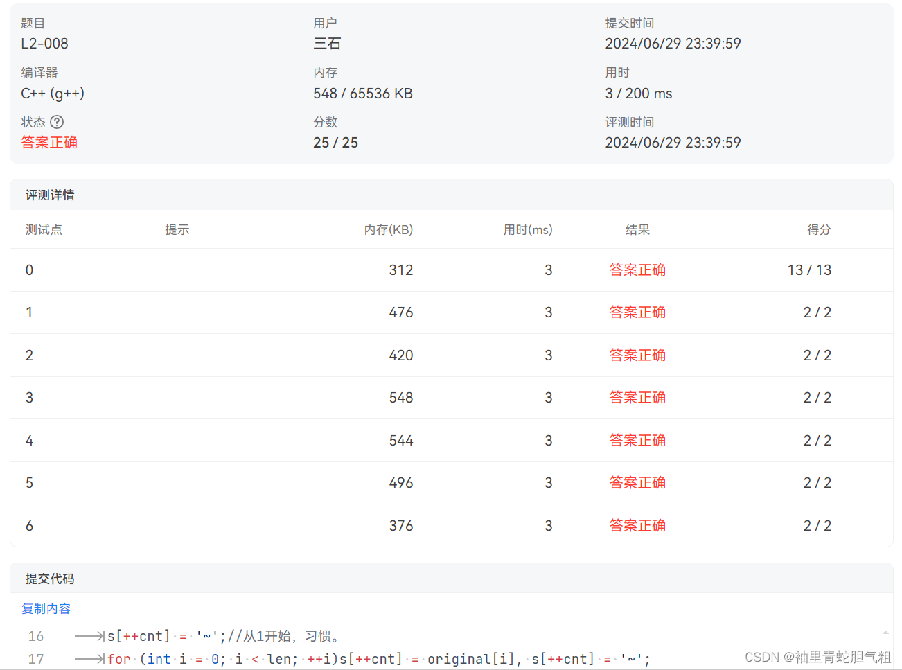This screenshot has height=670, width=902.
Task: Click 答案正确 result for test case 6
Action: [637, 525]
